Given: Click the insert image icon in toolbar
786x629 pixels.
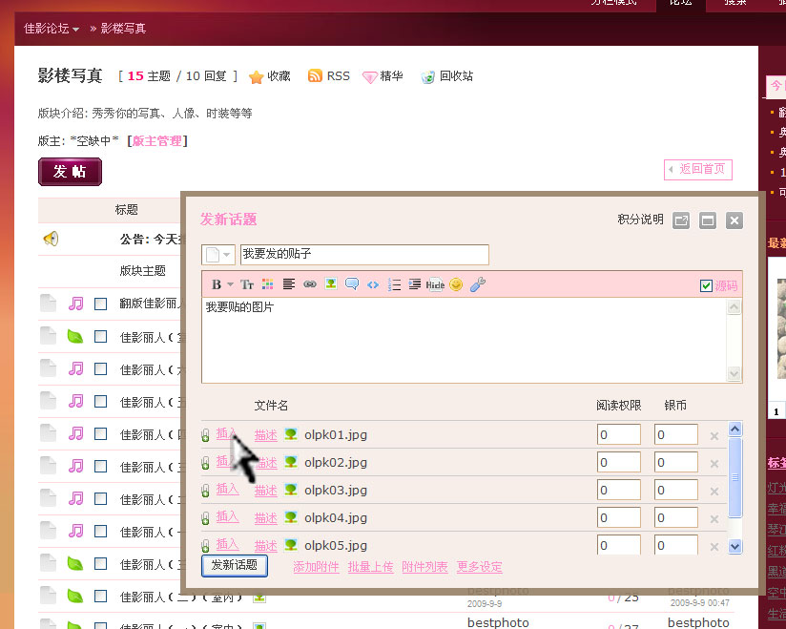Looking at the screenshot, I should [330, 284].
